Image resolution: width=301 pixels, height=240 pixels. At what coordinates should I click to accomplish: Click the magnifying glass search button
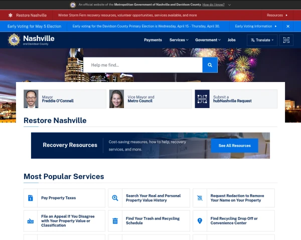(210, 65)
